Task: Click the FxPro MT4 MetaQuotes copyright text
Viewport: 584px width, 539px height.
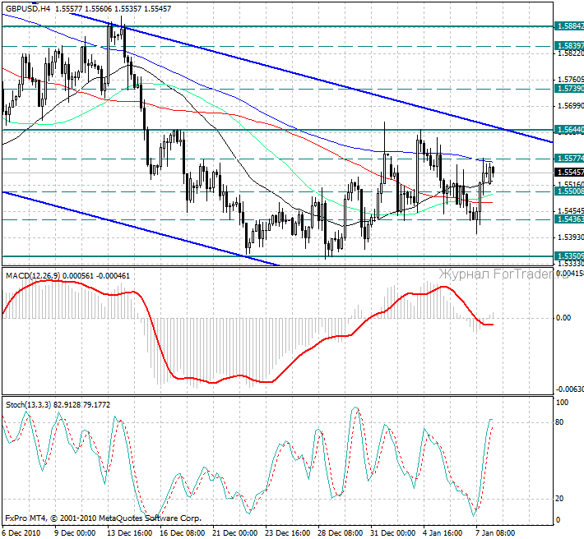Action: coord(103,518)
